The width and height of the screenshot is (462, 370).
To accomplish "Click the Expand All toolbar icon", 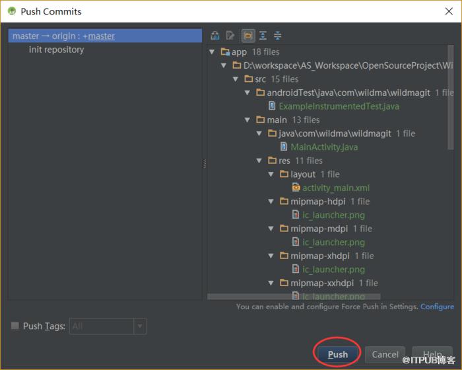I will [263, 36].
